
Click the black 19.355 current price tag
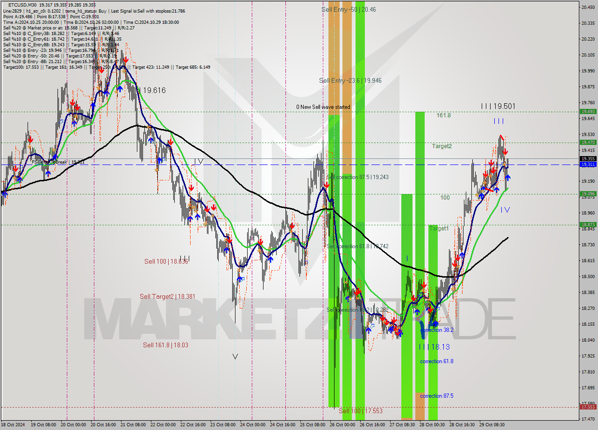click(588, 159)
